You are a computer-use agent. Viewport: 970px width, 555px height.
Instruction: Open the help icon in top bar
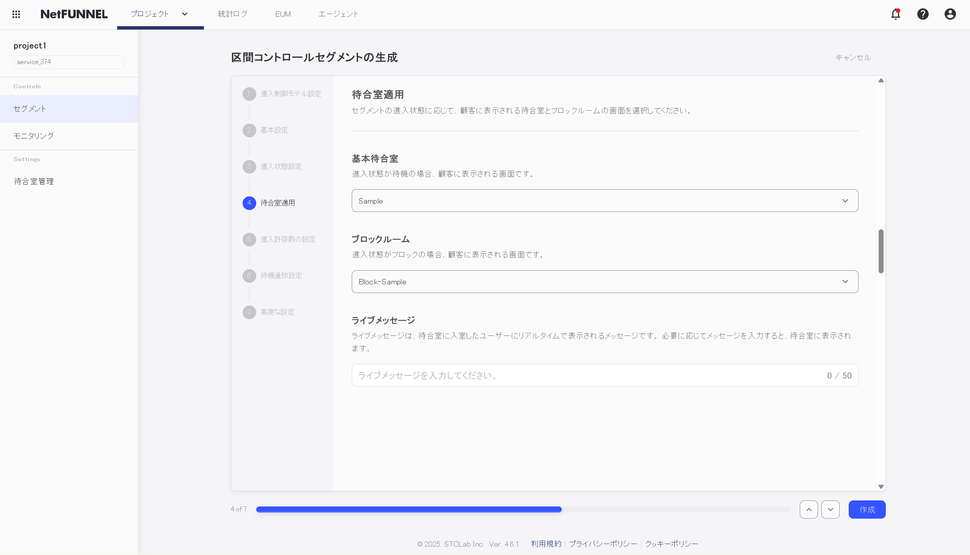(923, 14)
